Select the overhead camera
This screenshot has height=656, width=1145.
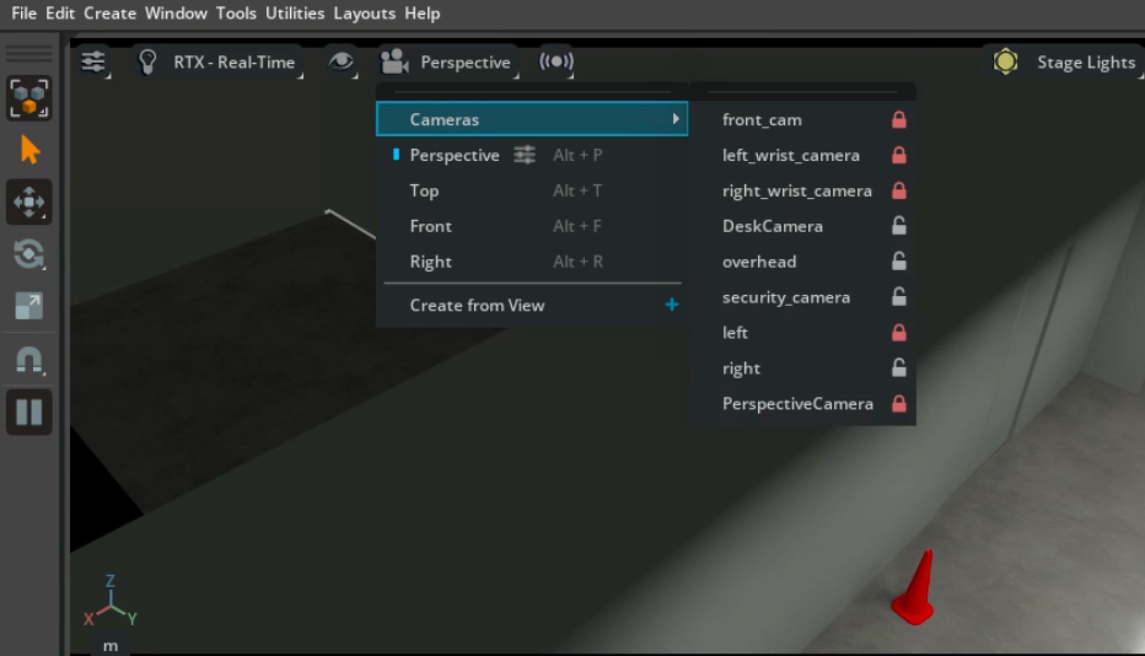point(759,262)
